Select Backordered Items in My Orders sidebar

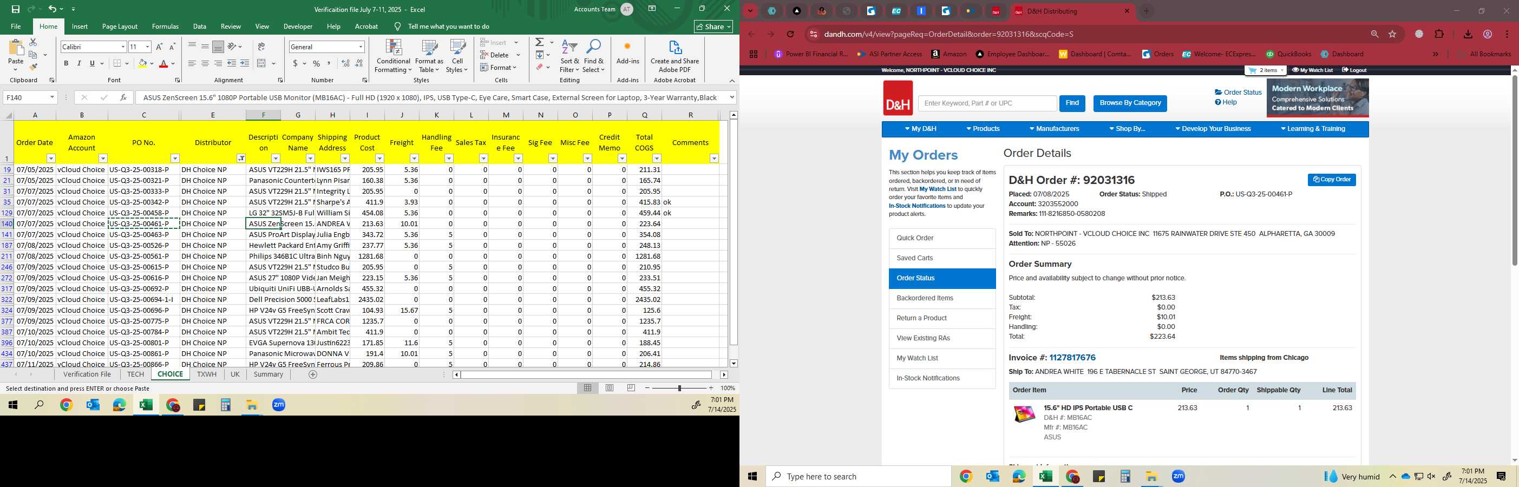[x=942, y=298]
